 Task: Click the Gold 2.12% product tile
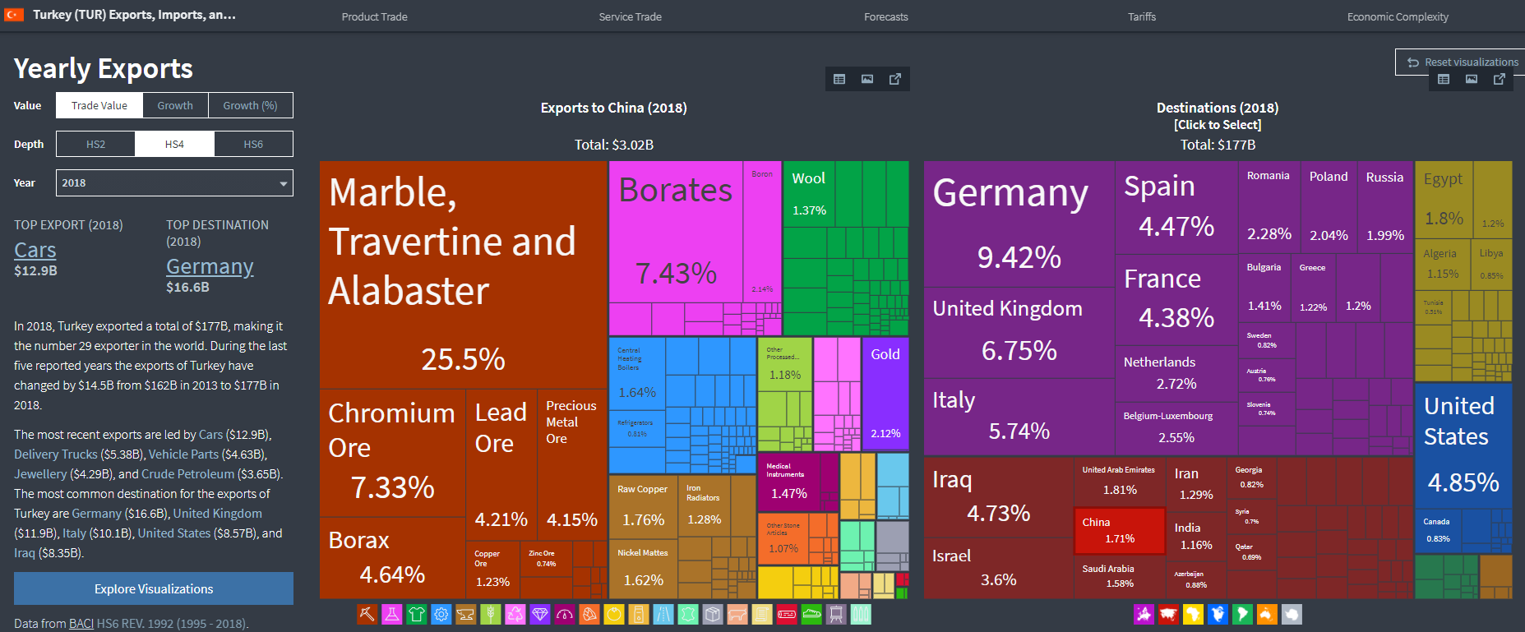click(x=885, y=393)
